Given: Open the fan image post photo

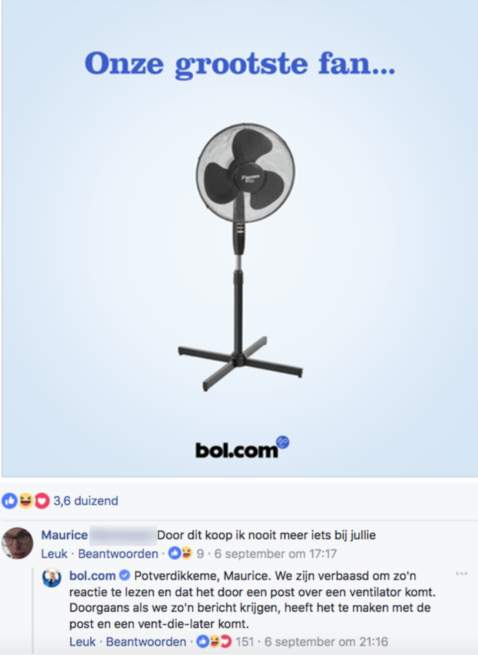Looking at the screenshot, I should (x=240, y=238).
